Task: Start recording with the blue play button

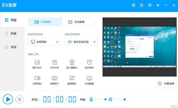Action: 8,99
